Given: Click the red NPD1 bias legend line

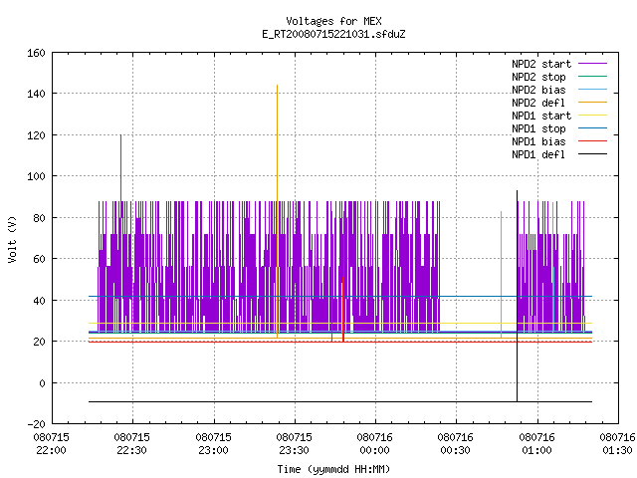Looking at the screenshot, I should pyautogui.click(x=593, y=141).
